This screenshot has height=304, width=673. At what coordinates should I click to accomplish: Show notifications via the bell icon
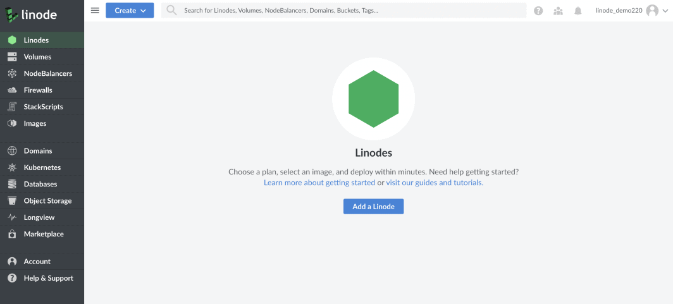click(x=577, y=11)
